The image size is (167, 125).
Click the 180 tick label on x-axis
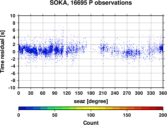tap(91, 93)
